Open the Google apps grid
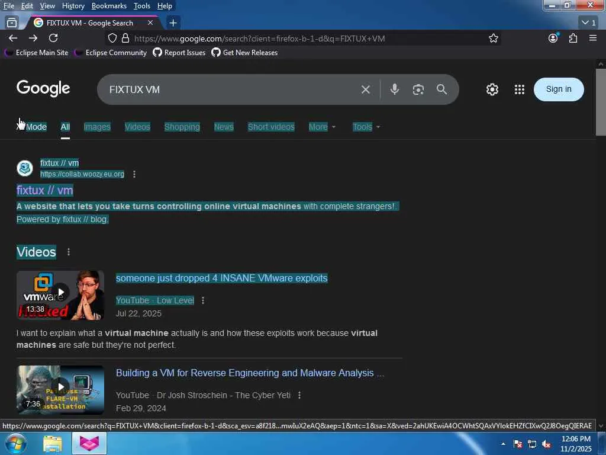 [520, 89]
